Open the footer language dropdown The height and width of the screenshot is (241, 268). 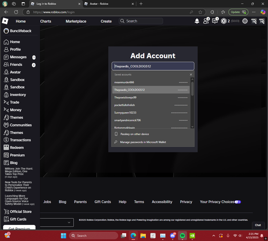pos(57,222)
